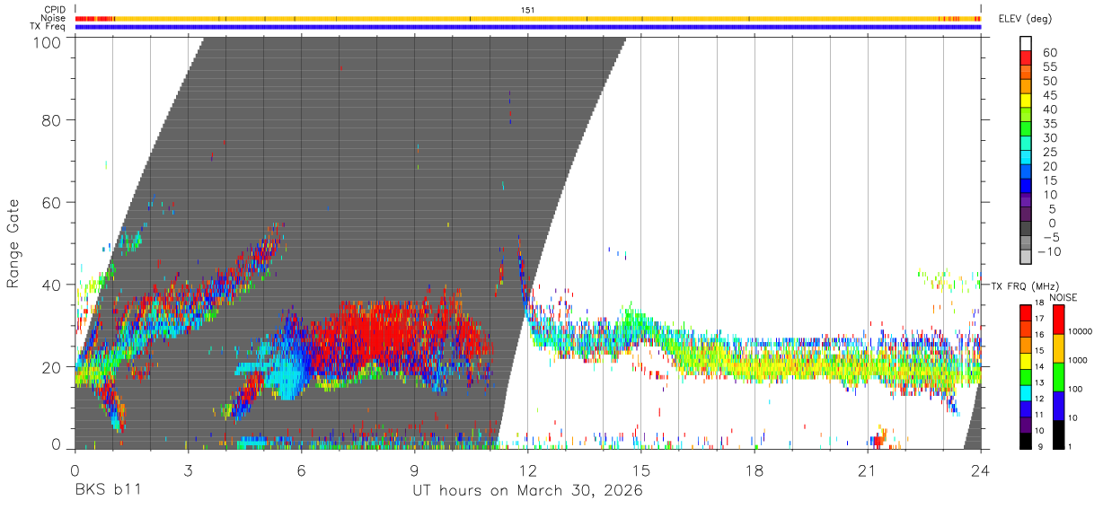Pick the white top segment of ELEV colorbar
This screenshot has height=509, width=1103.
(1026, 43)
